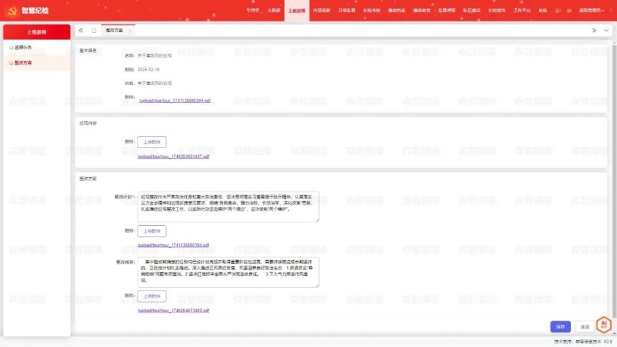Click the 整改方案 section heading

(x=88, y=179)
